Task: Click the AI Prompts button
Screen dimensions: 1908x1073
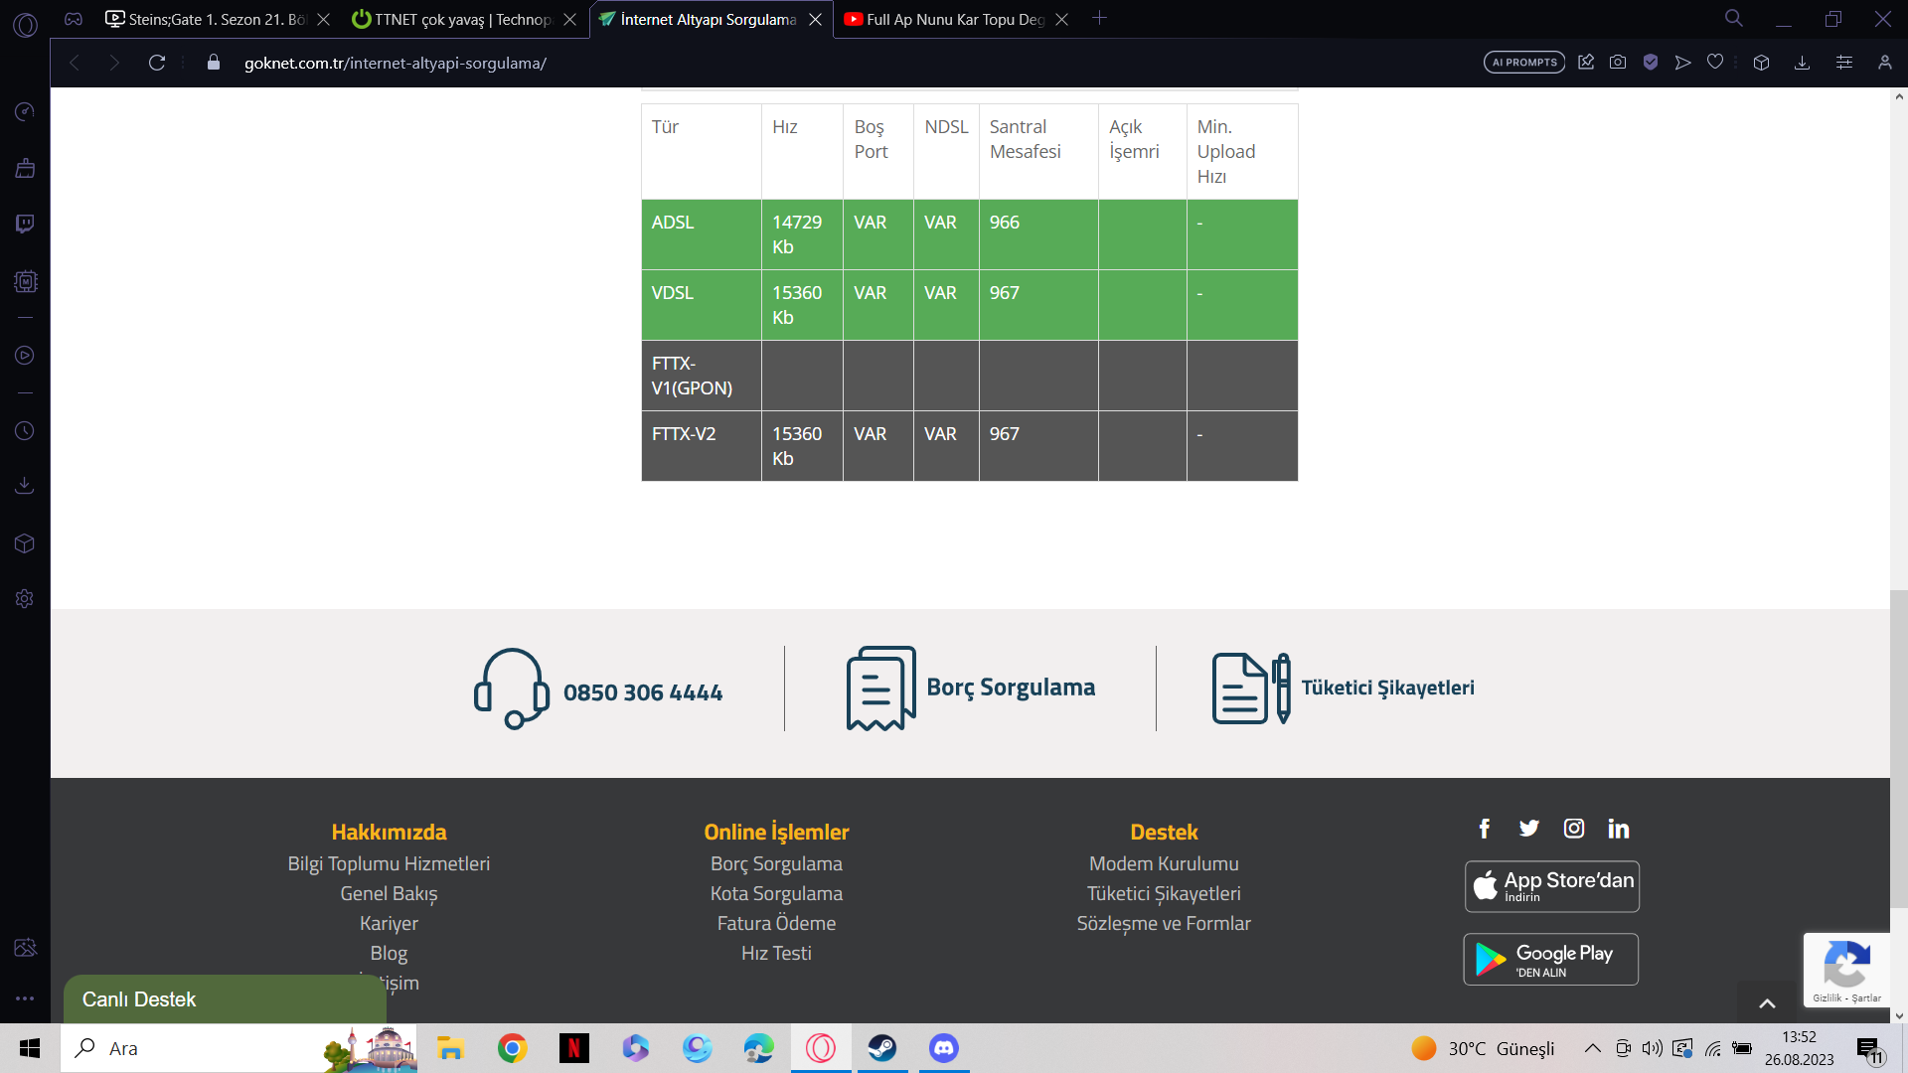Action: pos(1524,63)
